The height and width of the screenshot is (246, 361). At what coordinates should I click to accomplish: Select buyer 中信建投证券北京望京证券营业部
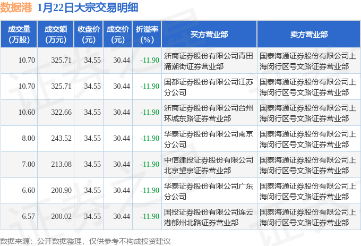pos(209,165)
